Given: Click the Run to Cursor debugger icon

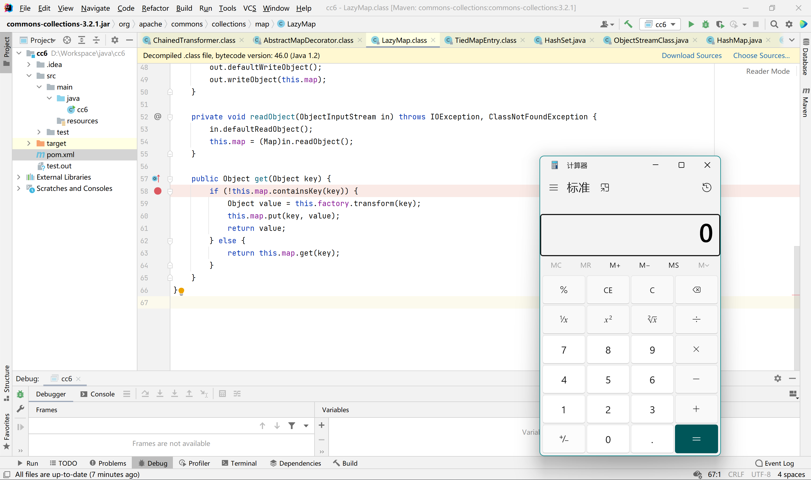Looking at the screenshot, I should [x=204, y=394].
